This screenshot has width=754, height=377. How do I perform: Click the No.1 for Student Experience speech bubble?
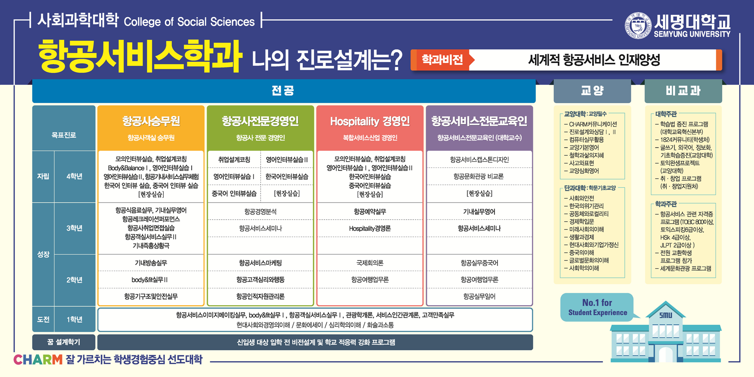click(x=597, y=307)
